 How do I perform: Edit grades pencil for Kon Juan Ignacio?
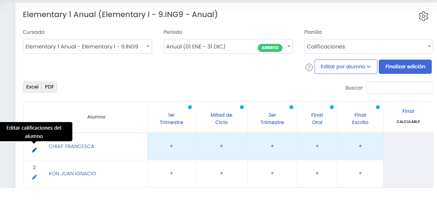point(34,177)
